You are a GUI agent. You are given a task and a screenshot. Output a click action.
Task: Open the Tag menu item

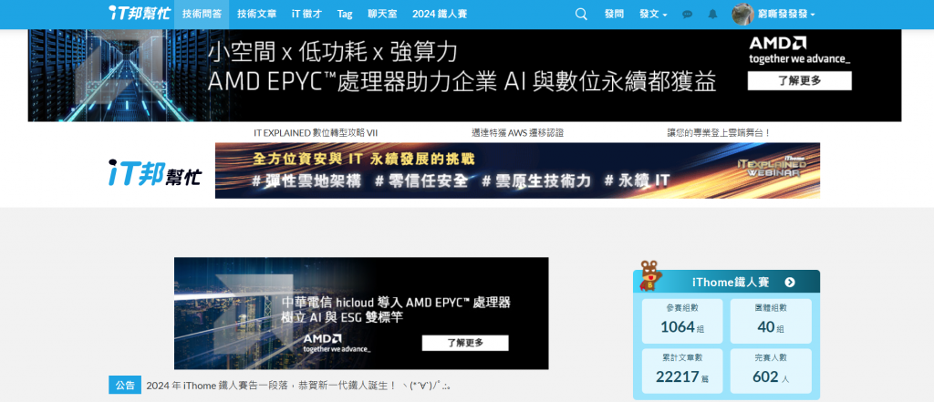click(x=344, y=15)
